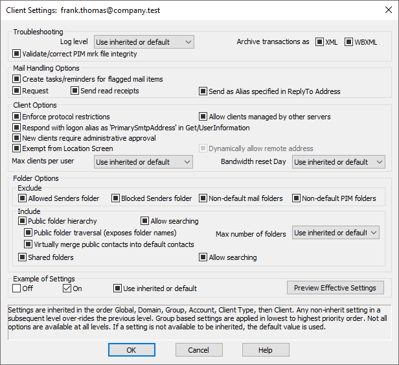Click the OK button
The height and width of the screenshot is (365, 399).
point(131,349)
